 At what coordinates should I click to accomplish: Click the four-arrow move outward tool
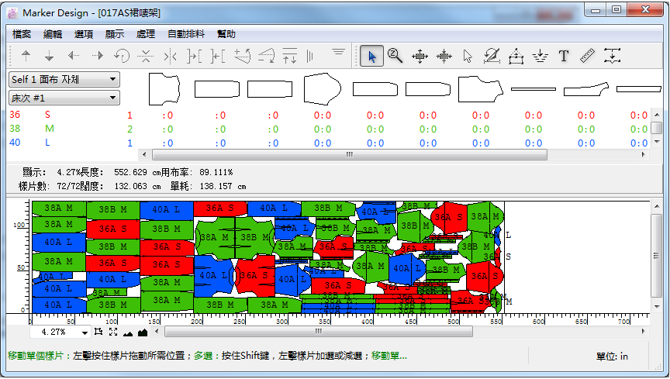coord(420,56)
